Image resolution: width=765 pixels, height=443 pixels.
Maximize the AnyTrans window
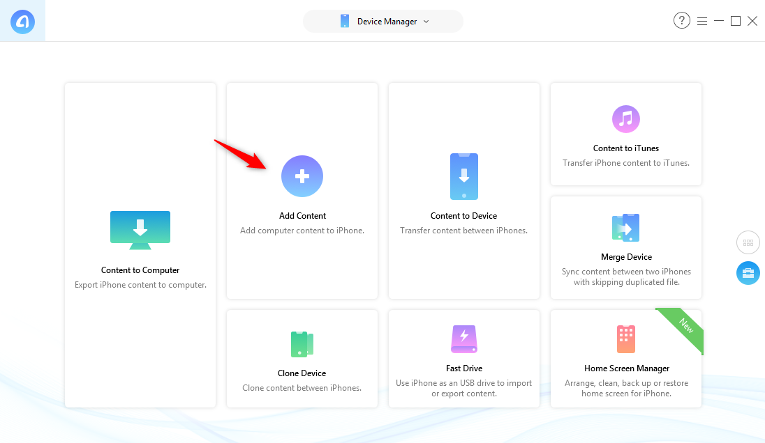736,21
